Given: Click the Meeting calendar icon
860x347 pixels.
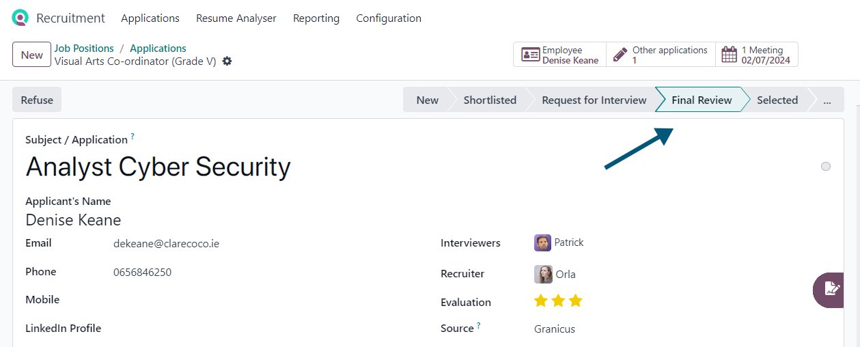Looking at the screenshot, I should 730,55.
